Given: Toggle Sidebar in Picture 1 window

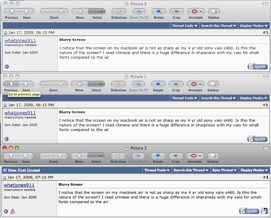Looking at the screenshot, I should click(213, 84).
